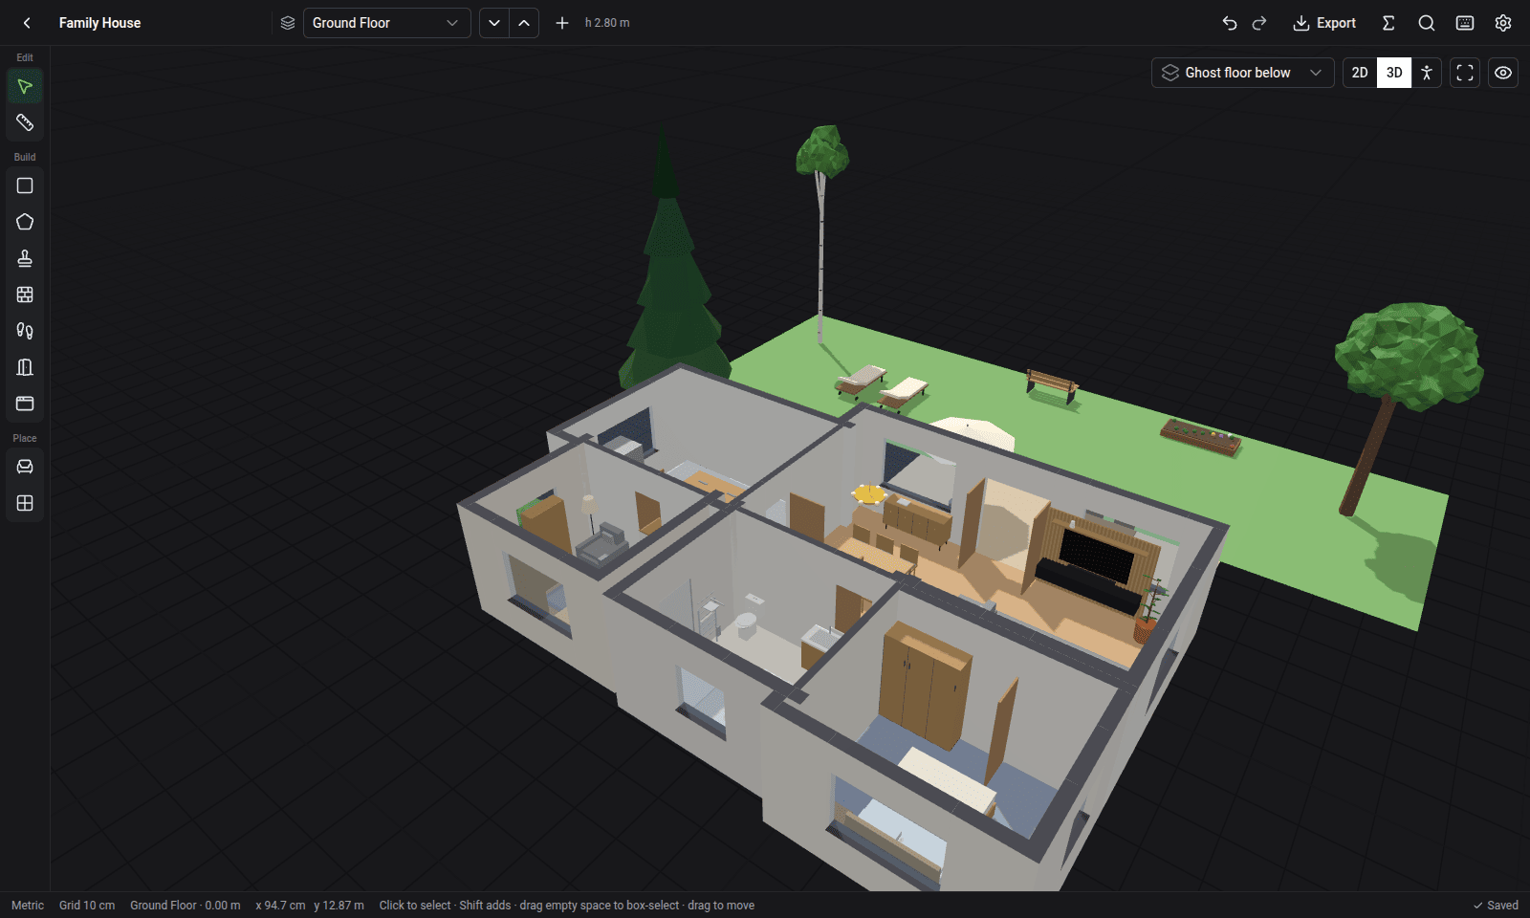Click the Export button
This screenshot has height=918, width=1530.
tap(1324, 23)
